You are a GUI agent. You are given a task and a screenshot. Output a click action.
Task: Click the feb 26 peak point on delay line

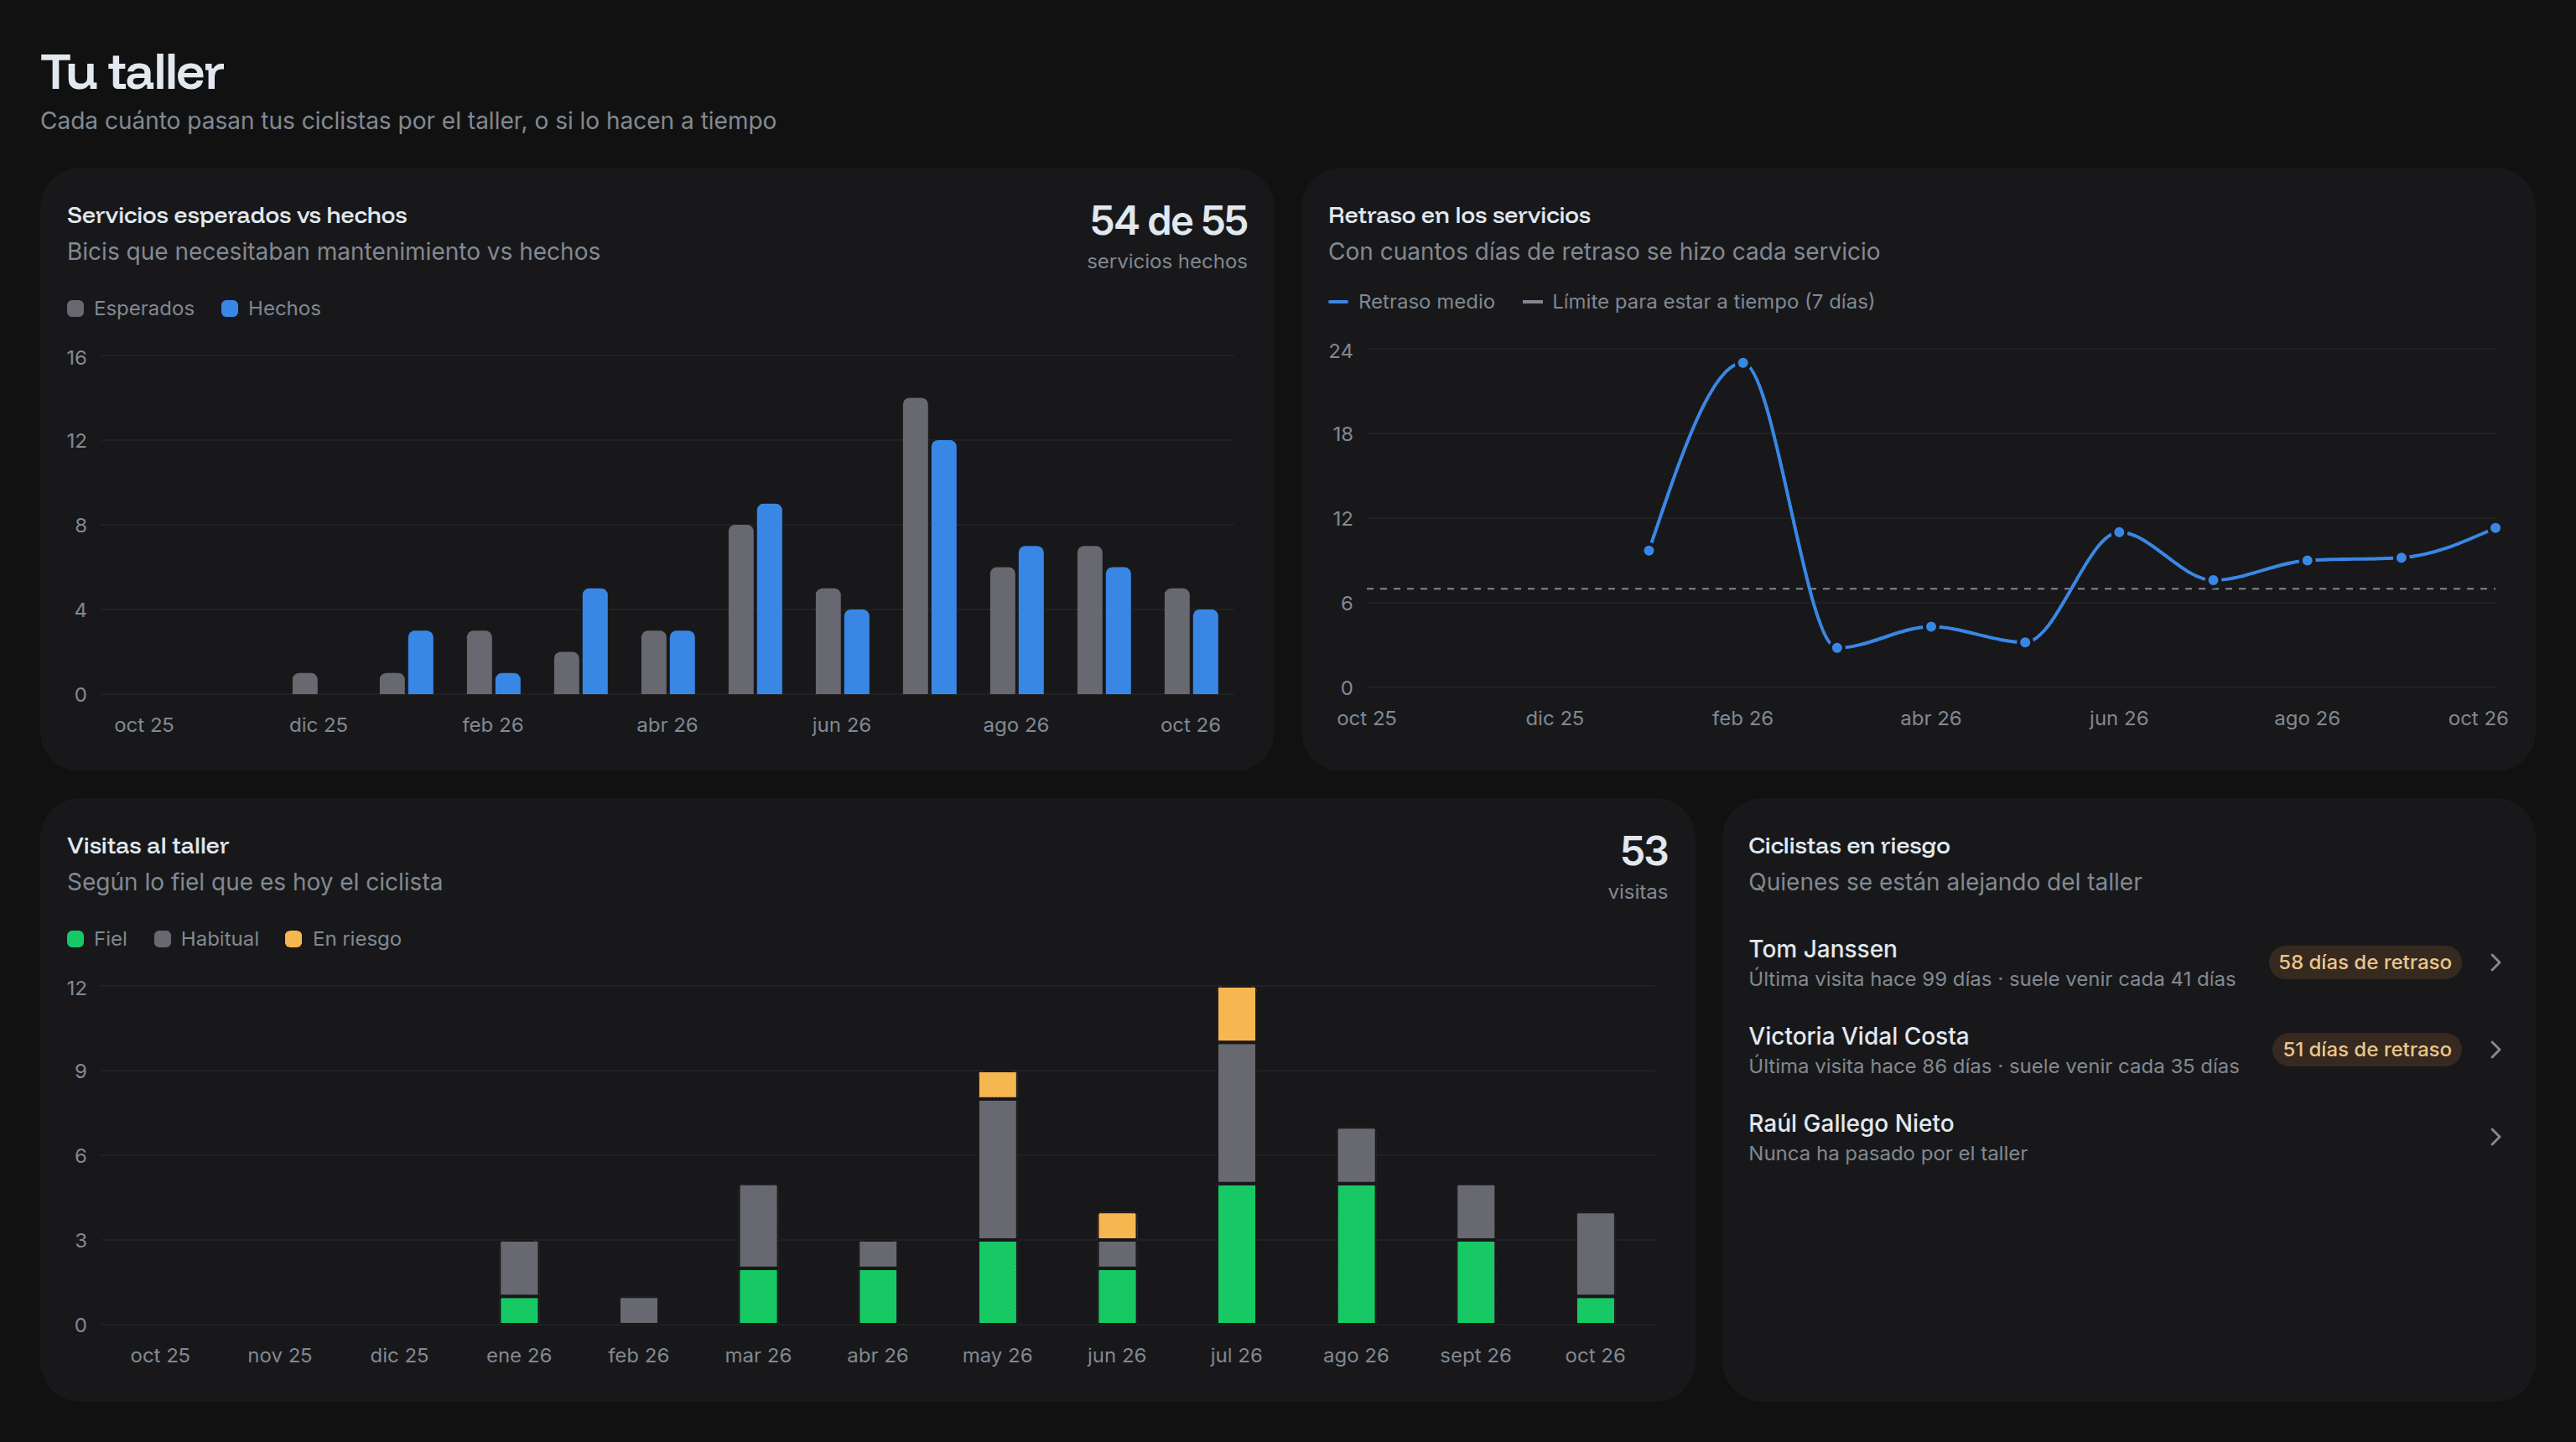(1742, 363)
